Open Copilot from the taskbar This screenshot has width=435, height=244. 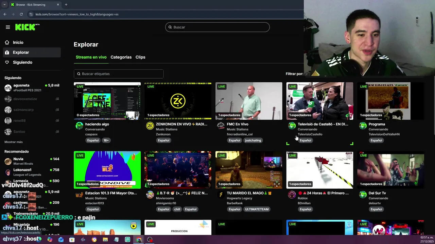(x=50, y=240)
